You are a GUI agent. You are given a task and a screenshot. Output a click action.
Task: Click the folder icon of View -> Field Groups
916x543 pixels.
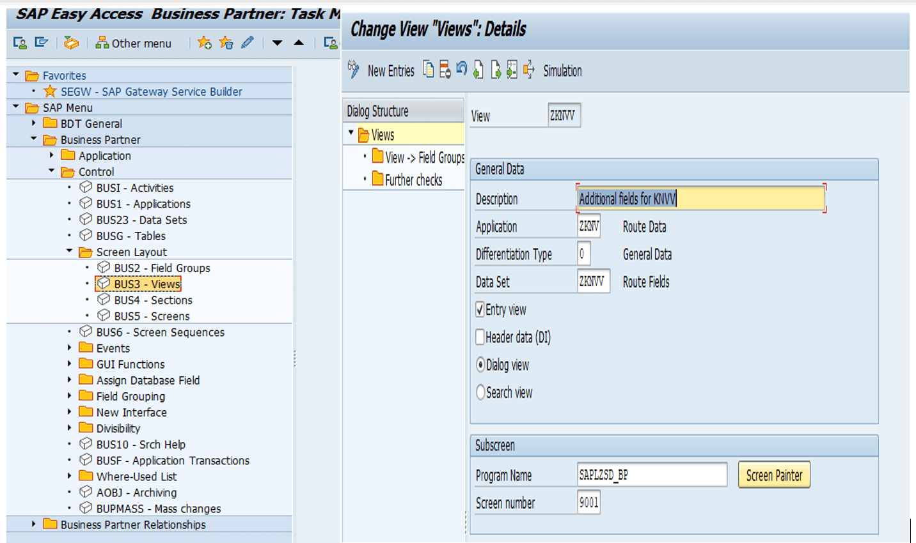377,157
